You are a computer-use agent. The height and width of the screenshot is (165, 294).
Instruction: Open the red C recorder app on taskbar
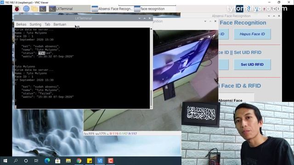[110, 161]
